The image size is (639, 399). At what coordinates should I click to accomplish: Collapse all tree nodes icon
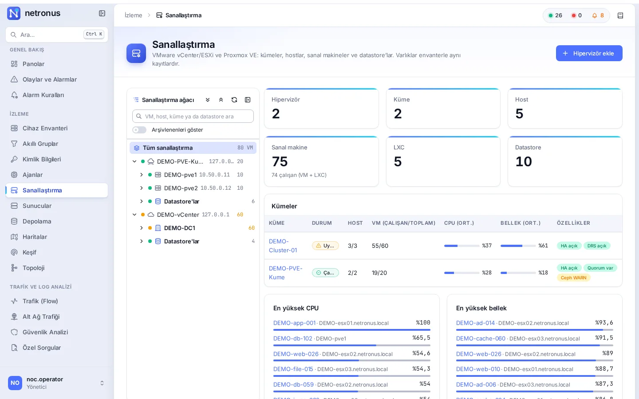(x=221, y=100)
